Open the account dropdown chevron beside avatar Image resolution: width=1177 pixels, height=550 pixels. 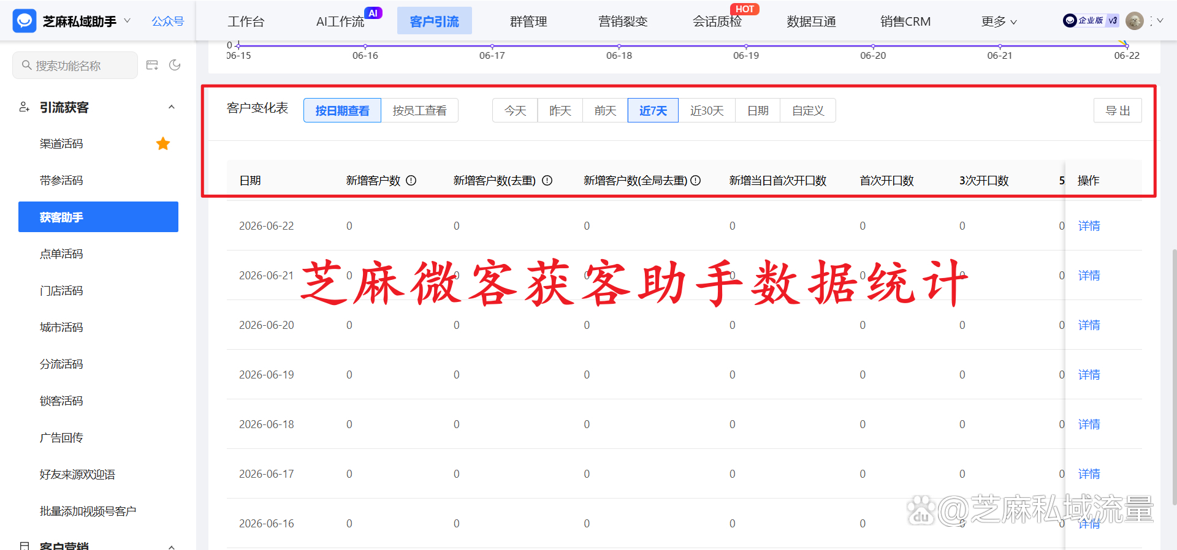[1160, 21]
